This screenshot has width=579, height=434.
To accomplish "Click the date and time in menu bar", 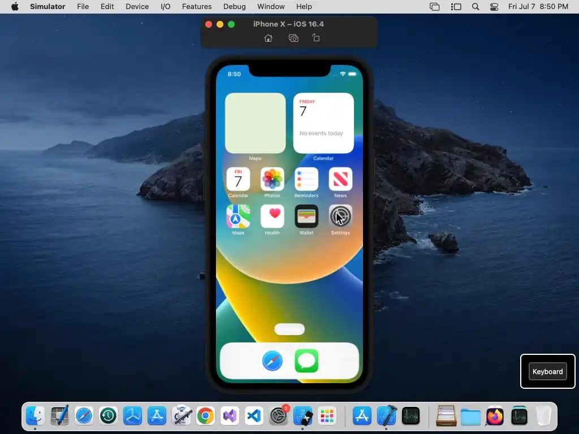I will pyautogui.click(x=538, y=7).
